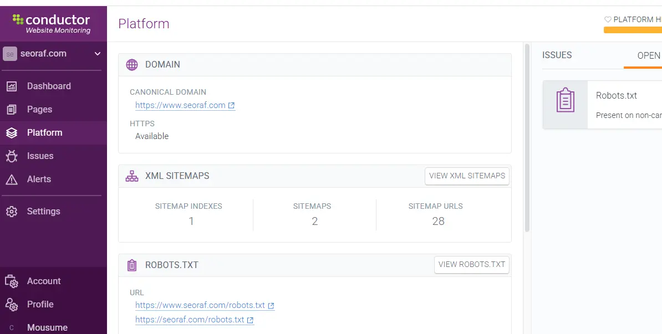Click the Sitemaps count 2
Viewport: 662px width, 334px height.
click(x=314, y=221)
